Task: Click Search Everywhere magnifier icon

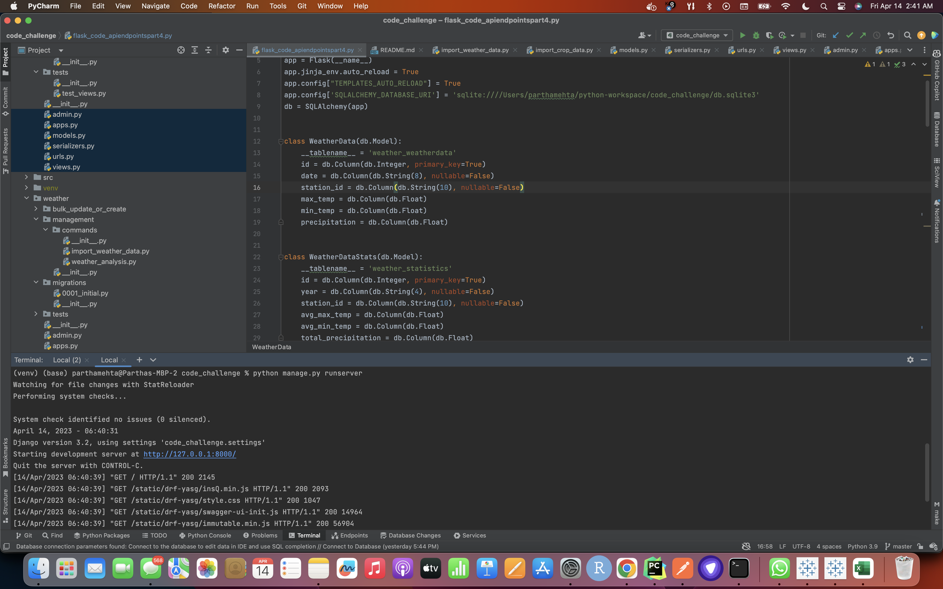Action: tap(907, 35)
